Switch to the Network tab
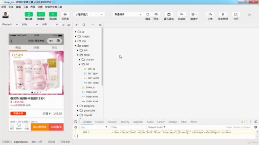The image size is (259, 145). (x=112, y=122)
